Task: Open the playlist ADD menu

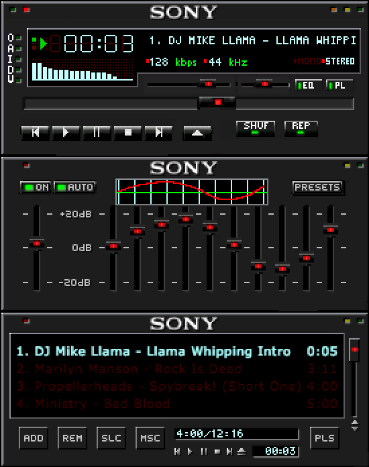Action: point(34,438)
